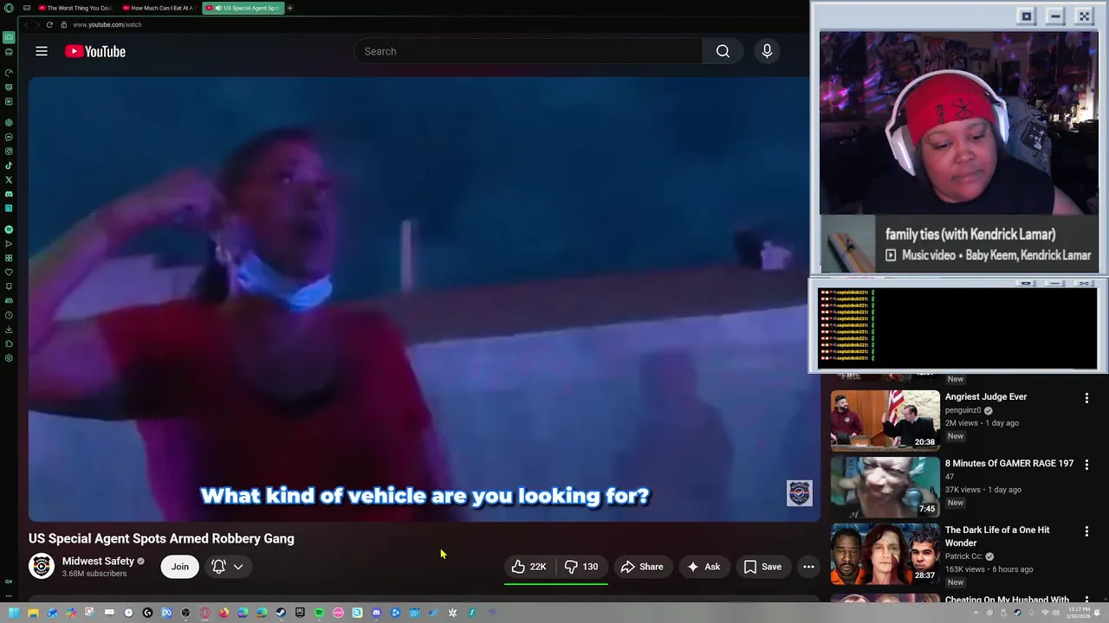1109x623 pixels.
Task: Click the channel watermark in video corner
Action: [x=799, y=493]
